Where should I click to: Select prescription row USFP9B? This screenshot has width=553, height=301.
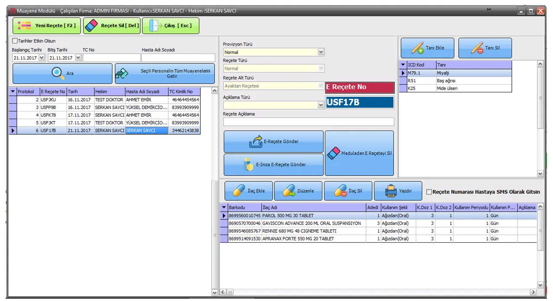(x=104, y=108)
